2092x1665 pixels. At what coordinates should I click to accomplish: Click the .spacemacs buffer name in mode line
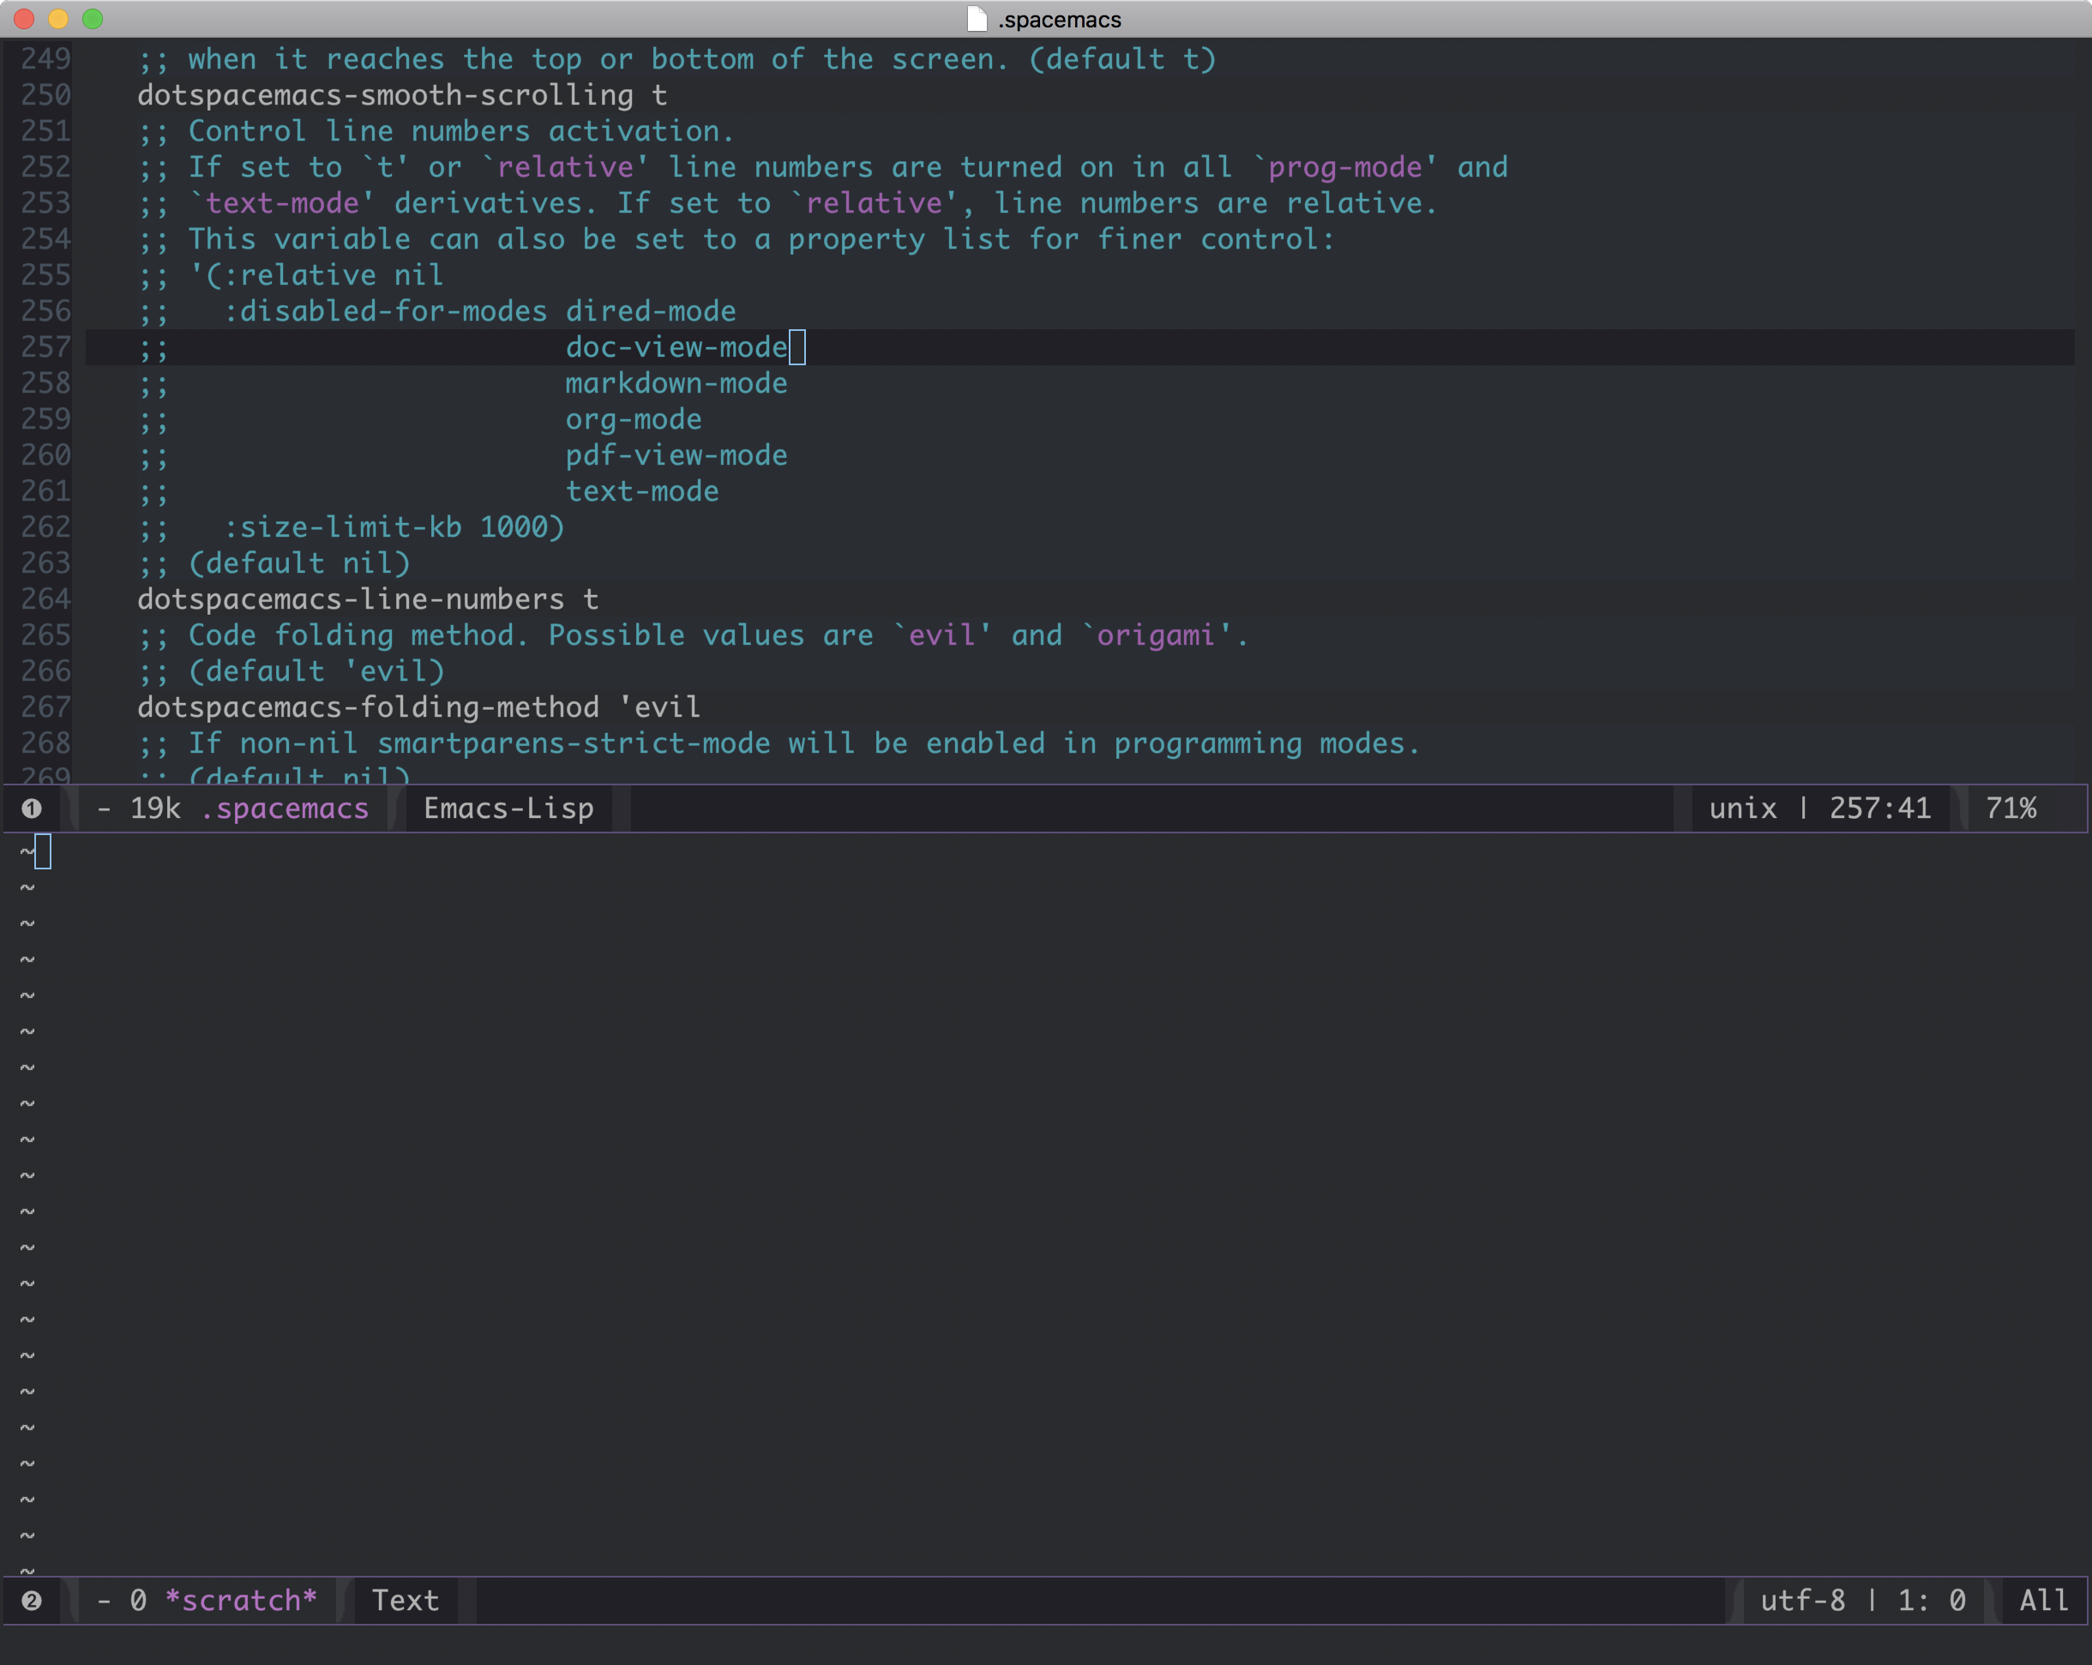(285, 808)
